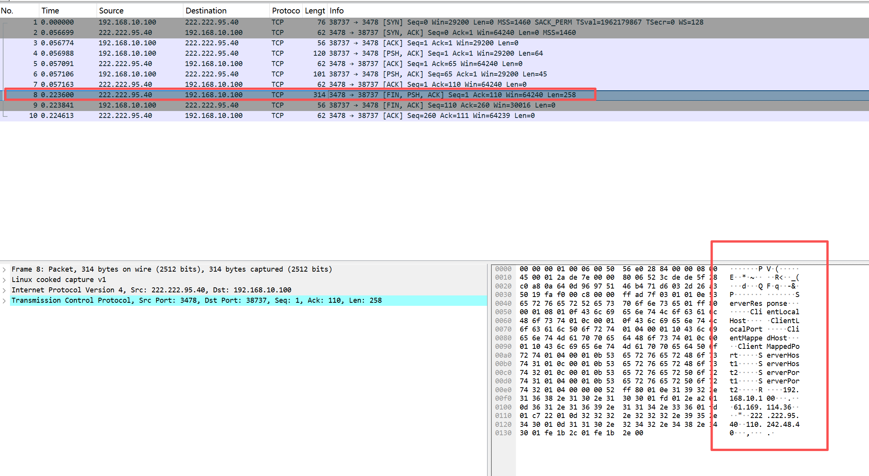
Task: Expand the Frame 8 details tree
Action: pyautogui.click(x=4, y=270)
